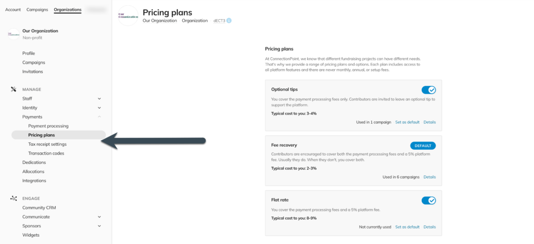Click the info icon beside dECT3 code

click(229, 21)
